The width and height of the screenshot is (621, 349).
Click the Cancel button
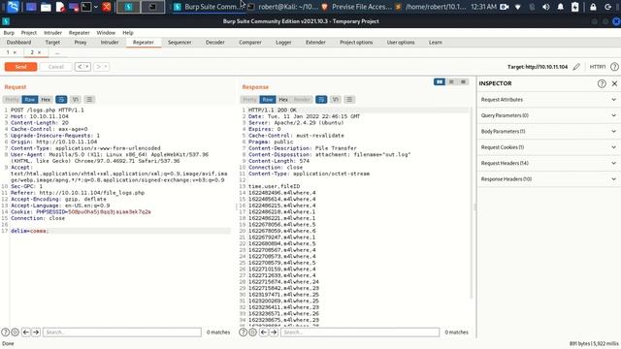[x=56, y=67]
